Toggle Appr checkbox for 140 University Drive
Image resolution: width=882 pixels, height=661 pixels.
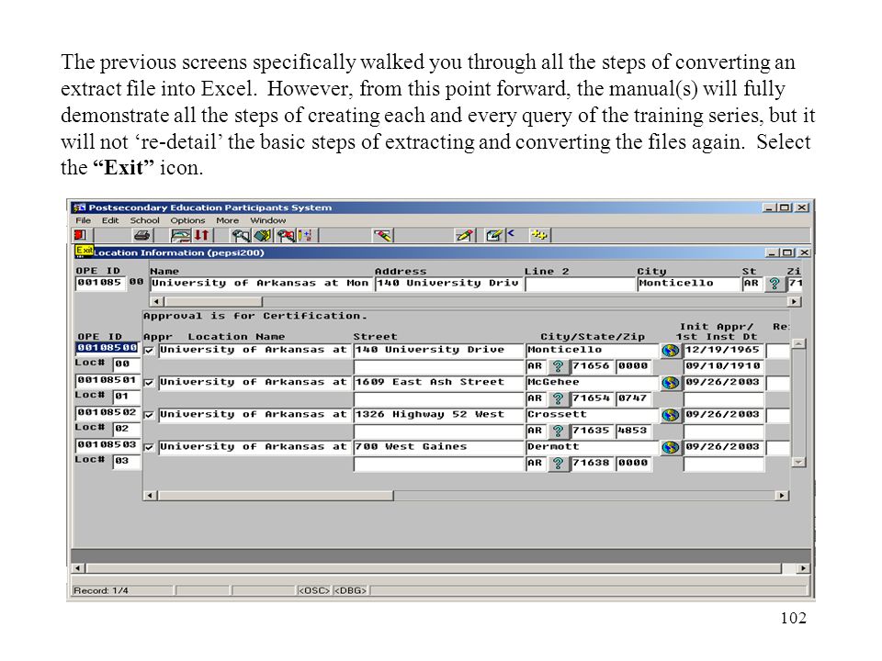(x=149, y=350)
